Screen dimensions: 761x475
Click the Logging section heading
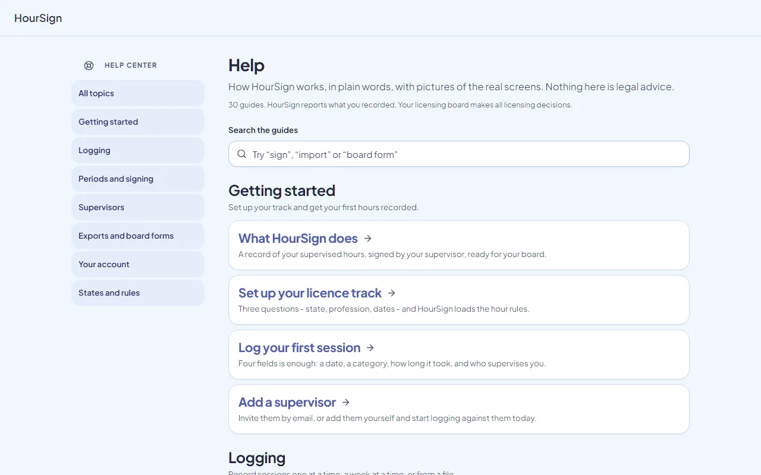pos(257,458)
